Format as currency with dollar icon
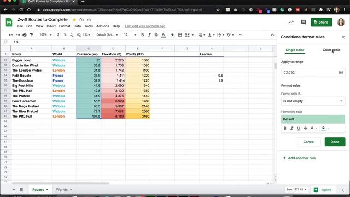The height and width of the screenshot is (197, 350). click(x=59, y=35)
